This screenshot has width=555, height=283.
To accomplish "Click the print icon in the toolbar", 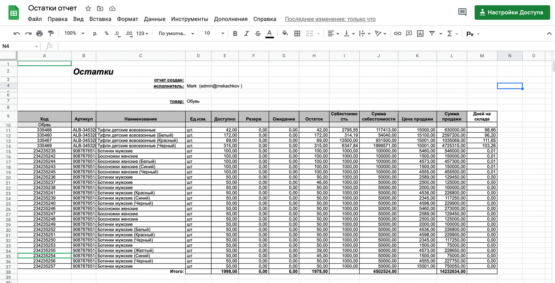I will [39, 33].
